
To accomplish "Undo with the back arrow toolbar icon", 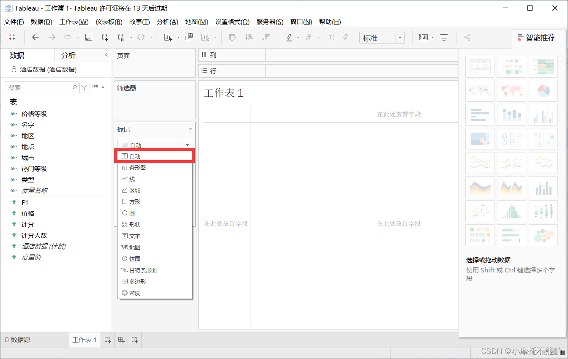I will click(x=35, y=38).
